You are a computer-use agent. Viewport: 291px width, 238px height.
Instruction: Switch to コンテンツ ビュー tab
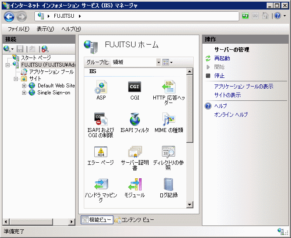(x=134, y=220)
